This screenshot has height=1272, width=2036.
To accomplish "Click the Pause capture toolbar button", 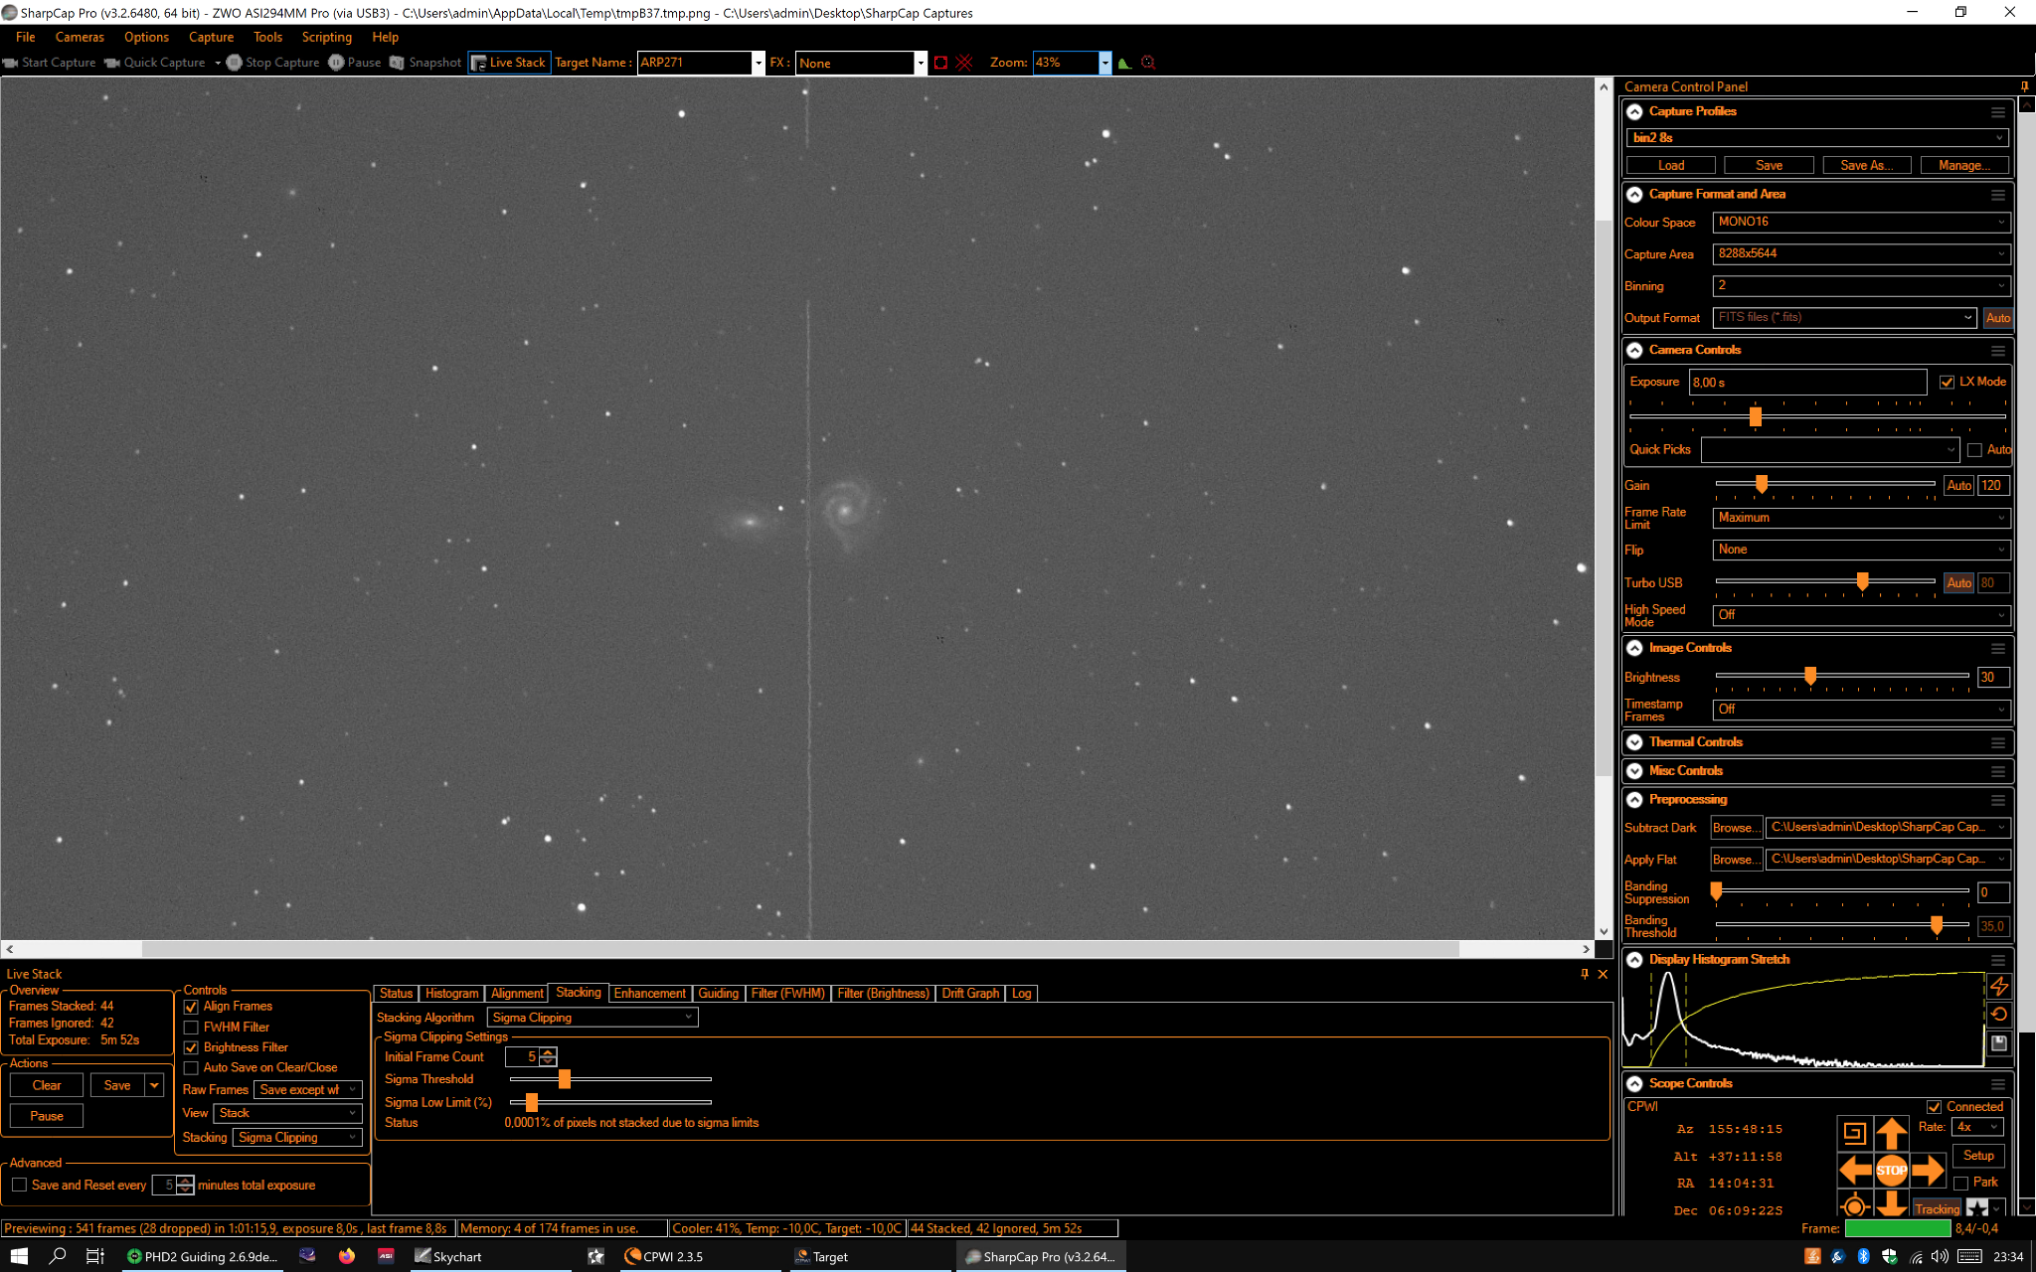I will pos(355,63).
